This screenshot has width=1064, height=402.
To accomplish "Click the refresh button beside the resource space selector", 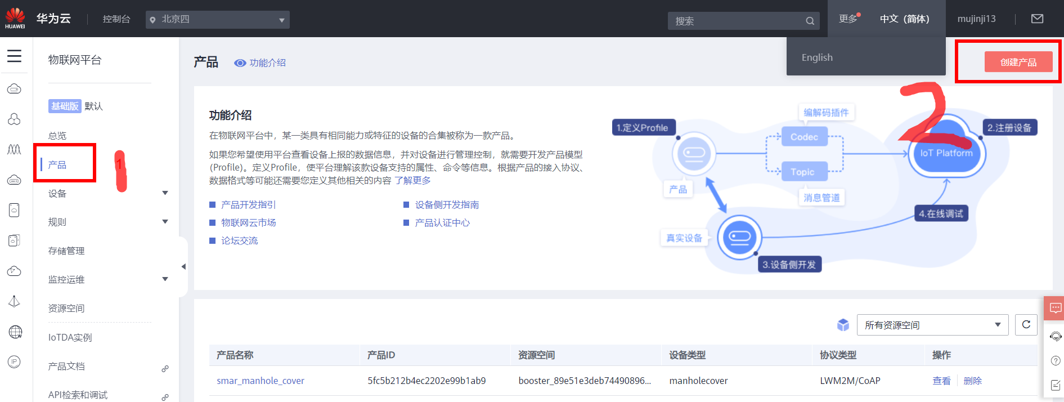I will (x=1026, y=325).
